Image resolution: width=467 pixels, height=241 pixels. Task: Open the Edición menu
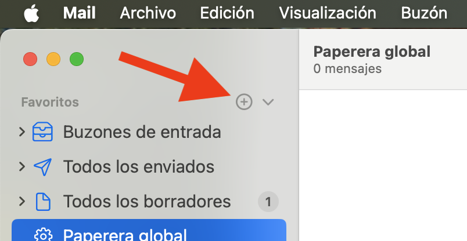click(227, 13)
